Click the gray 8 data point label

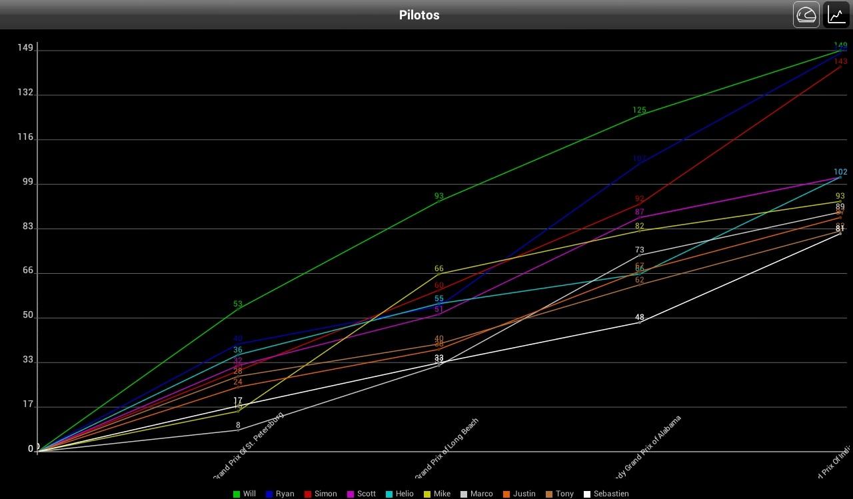point(238,425)
